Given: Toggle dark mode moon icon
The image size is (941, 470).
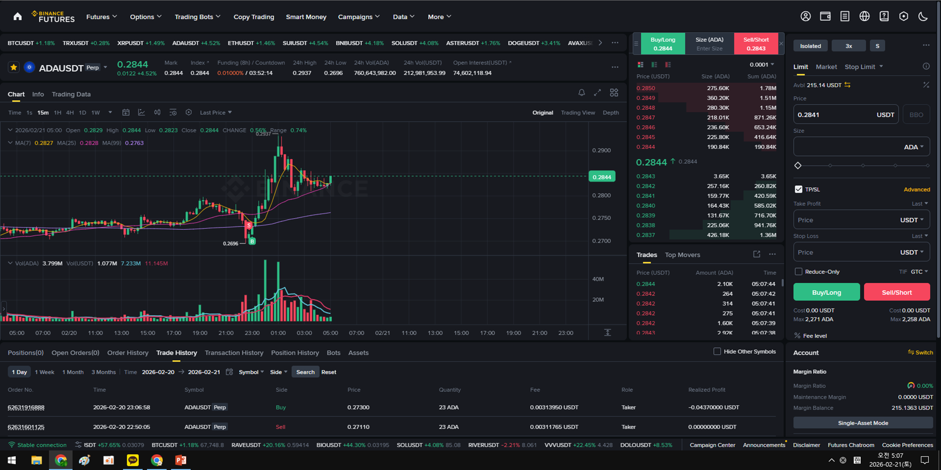Looking at the screenshot, I should [923, 17].
